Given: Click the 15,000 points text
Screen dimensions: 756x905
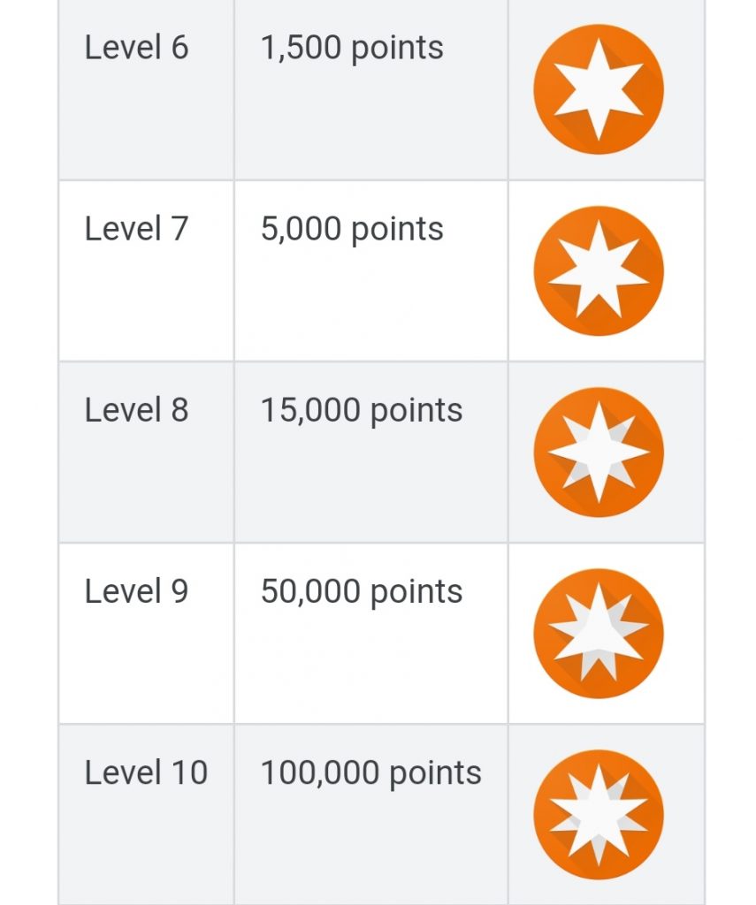Looking at the screenshot, I should pyautogui.click(x=362, y=411).
